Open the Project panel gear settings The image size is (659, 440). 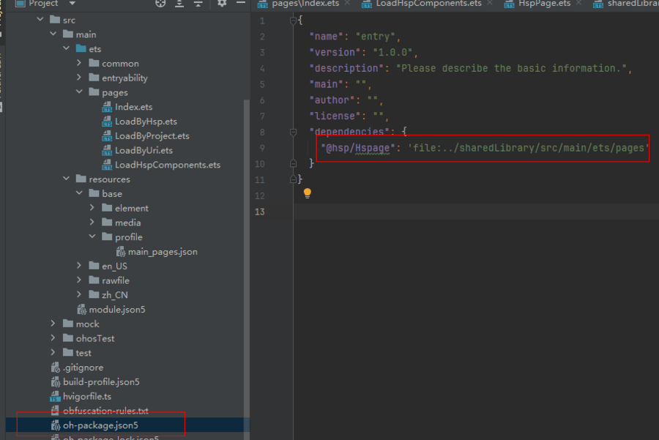click(222, 4)
